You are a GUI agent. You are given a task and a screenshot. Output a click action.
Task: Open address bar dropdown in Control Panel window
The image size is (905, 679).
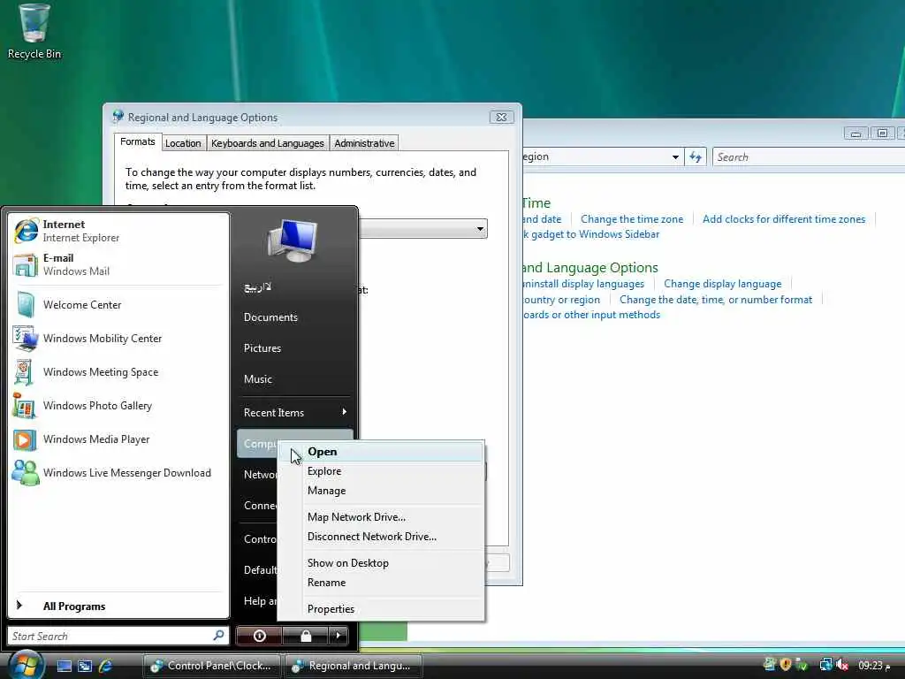tap(675, 157)
